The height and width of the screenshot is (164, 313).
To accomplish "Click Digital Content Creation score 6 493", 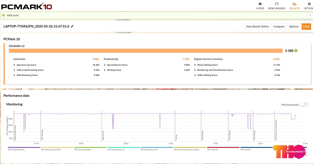I will tap(276, 59).
